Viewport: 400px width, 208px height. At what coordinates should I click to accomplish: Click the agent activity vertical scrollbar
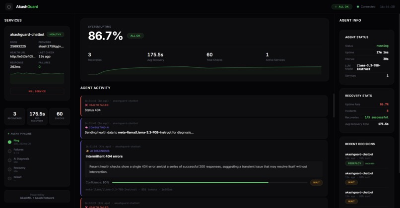[x=333, y=105]
